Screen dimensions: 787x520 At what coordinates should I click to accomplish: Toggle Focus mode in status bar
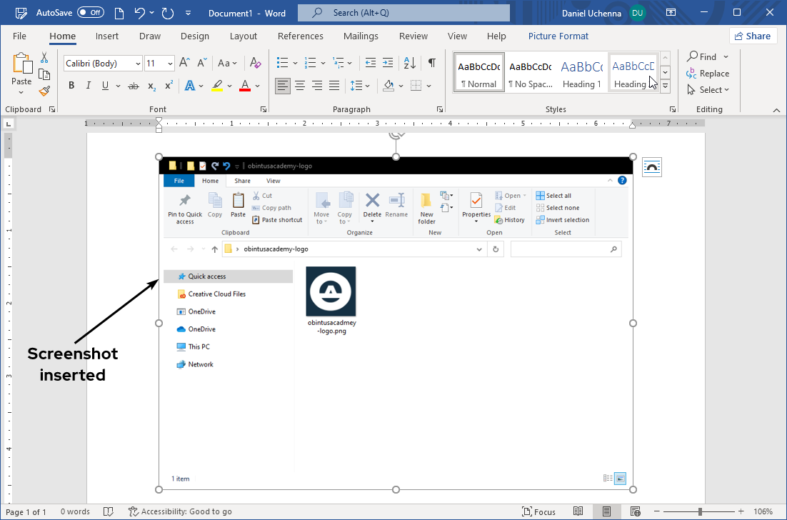click(x=538, y=511)
